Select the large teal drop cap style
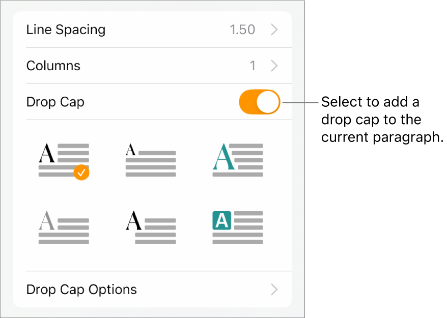The width and height of the screenshot is (447, 318). pyautogui.click(x=238, y=160)
